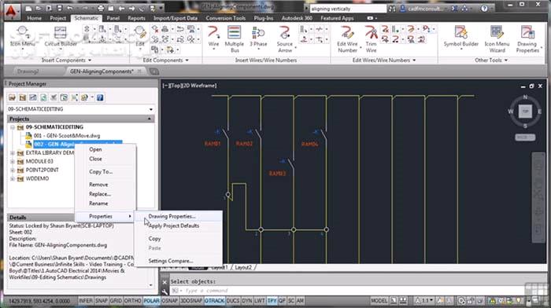
Task: Launch the Symbol Builder
Action: 460,36
